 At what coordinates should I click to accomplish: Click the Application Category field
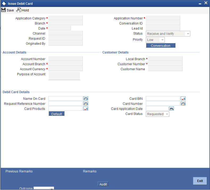tap(66, 18)
